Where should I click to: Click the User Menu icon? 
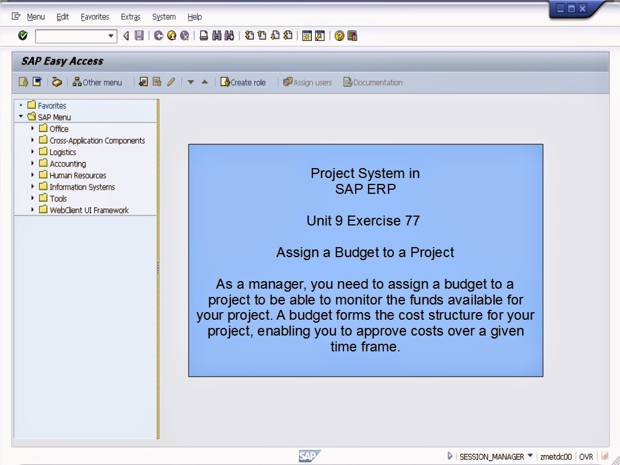pos(23,82)
